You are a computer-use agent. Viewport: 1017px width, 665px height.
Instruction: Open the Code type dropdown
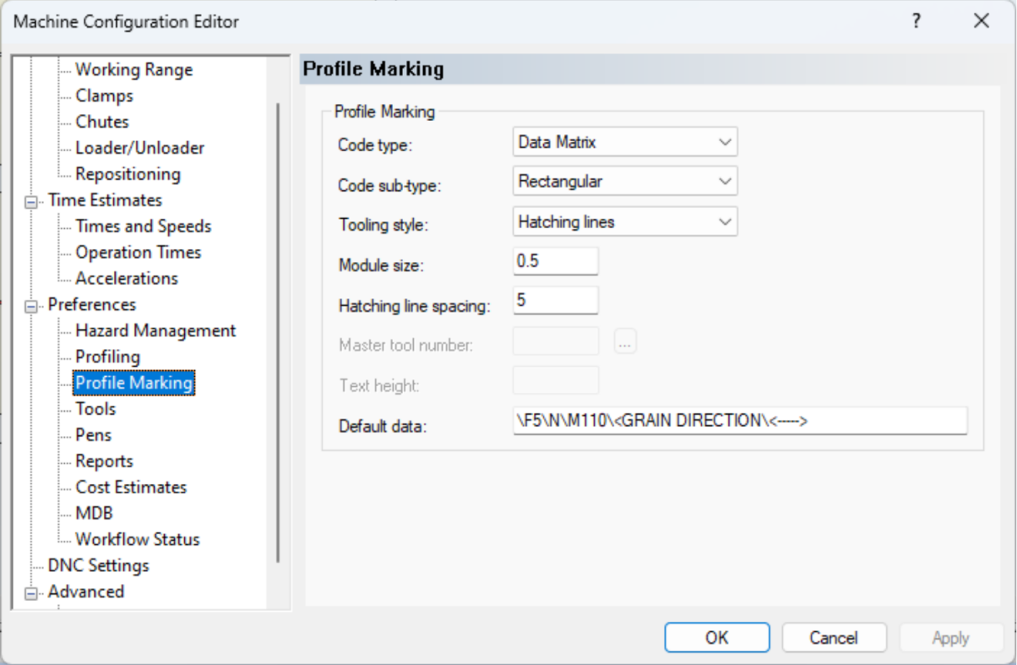pos(625,143)
